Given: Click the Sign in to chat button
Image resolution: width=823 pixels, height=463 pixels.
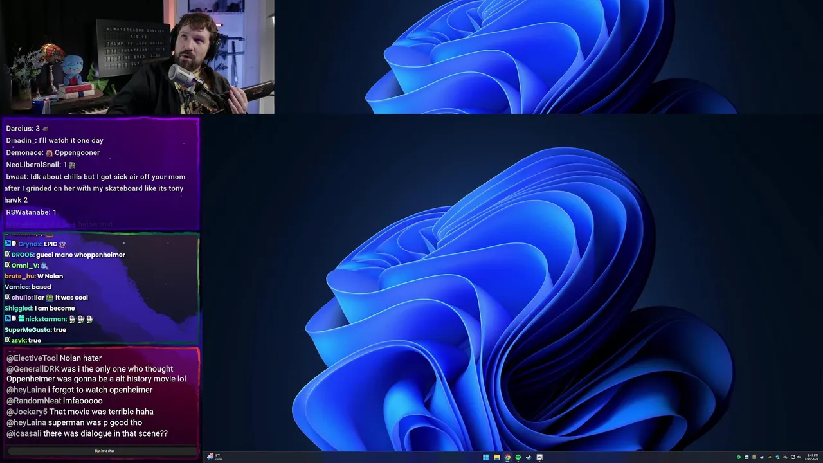Looking at the screenshot, I should (x=104, y=451).
